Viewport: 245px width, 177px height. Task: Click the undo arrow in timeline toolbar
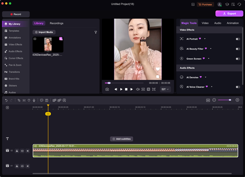[6, 100]
